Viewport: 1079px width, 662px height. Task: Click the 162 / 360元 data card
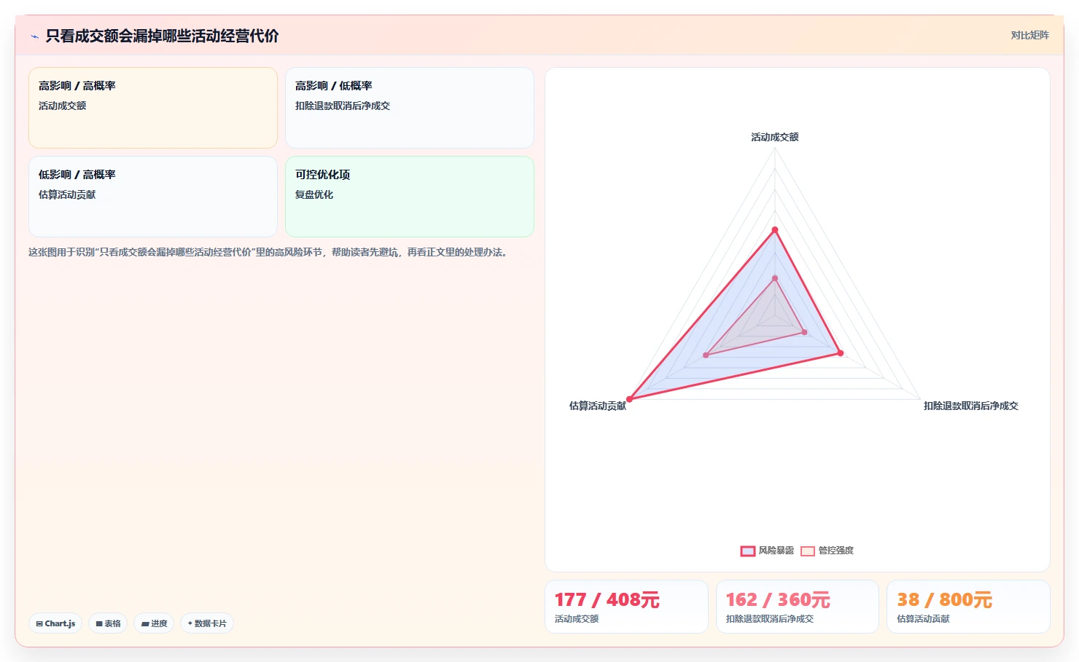point(798,607)
